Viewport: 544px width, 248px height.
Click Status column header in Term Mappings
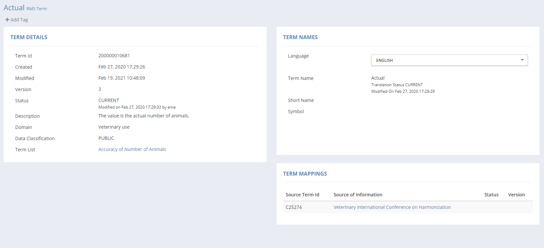point(491,195)
